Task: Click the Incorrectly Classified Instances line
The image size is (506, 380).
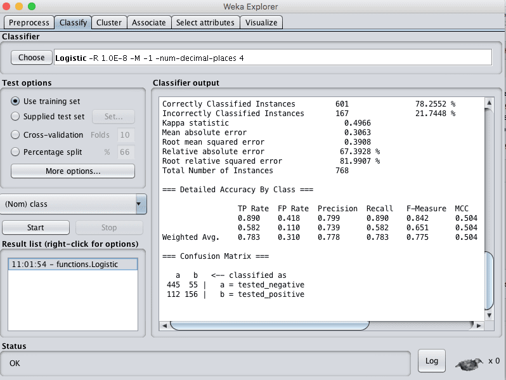Action: 309,114
